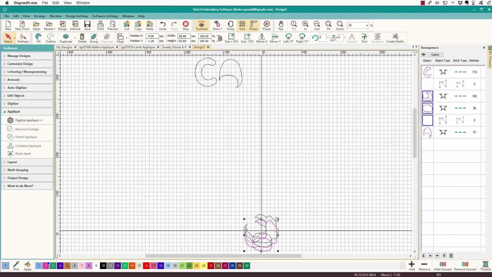Image resolution: width=492 pixels, height=277 pixels.
Task: Select the Trim icon on toolbar
Action: [x=364, y=38]
